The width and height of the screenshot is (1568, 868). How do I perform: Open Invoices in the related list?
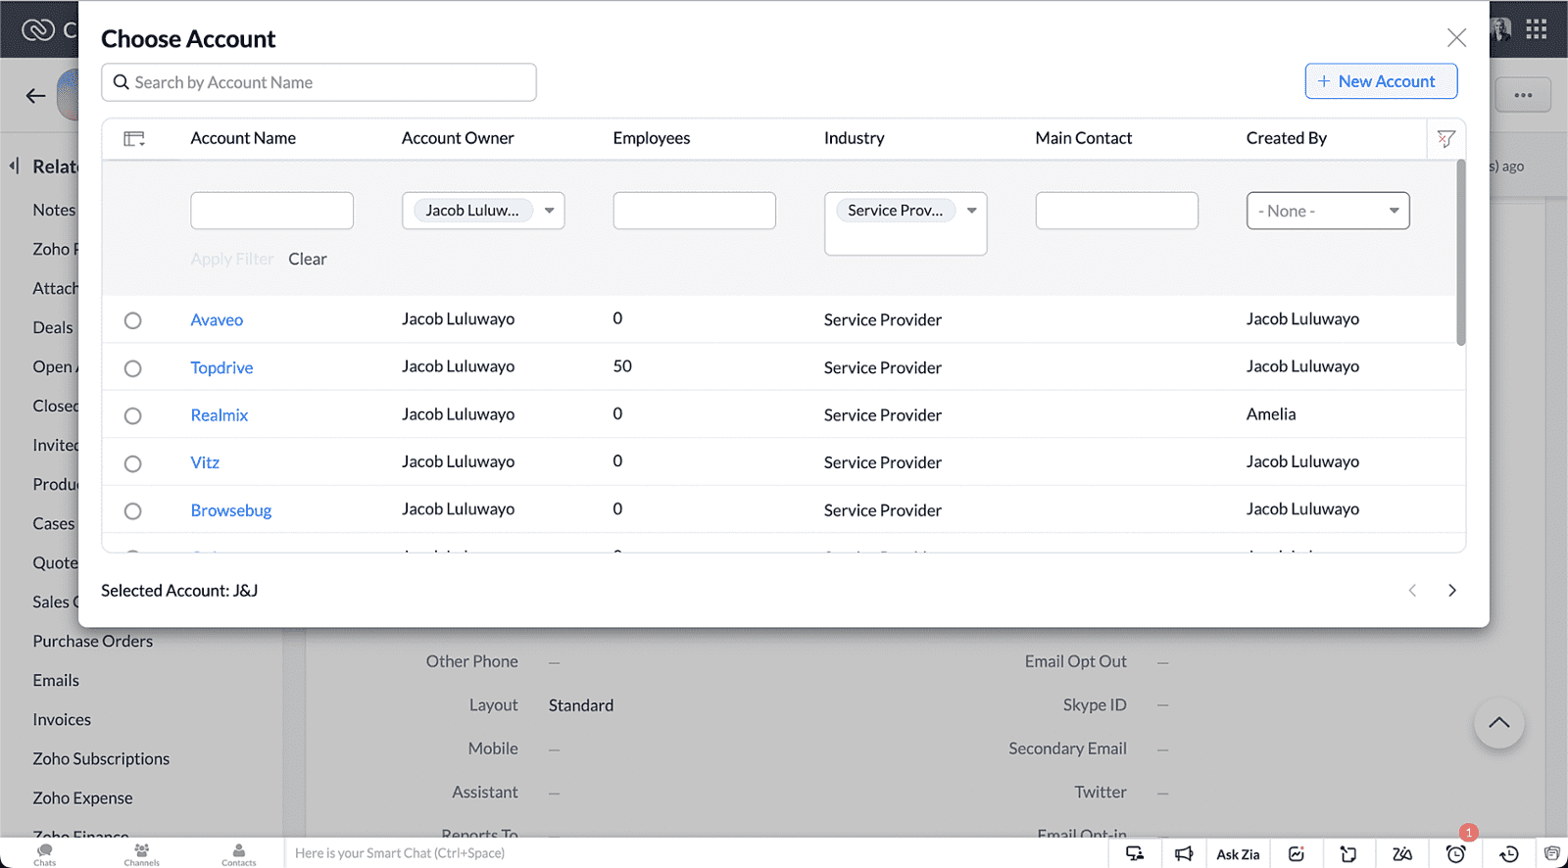pyautogui.click(x=62, y=719)
